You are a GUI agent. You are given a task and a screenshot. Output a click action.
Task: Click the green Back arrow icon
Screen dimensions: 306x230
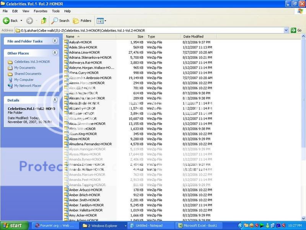click(x=6, y=21)
